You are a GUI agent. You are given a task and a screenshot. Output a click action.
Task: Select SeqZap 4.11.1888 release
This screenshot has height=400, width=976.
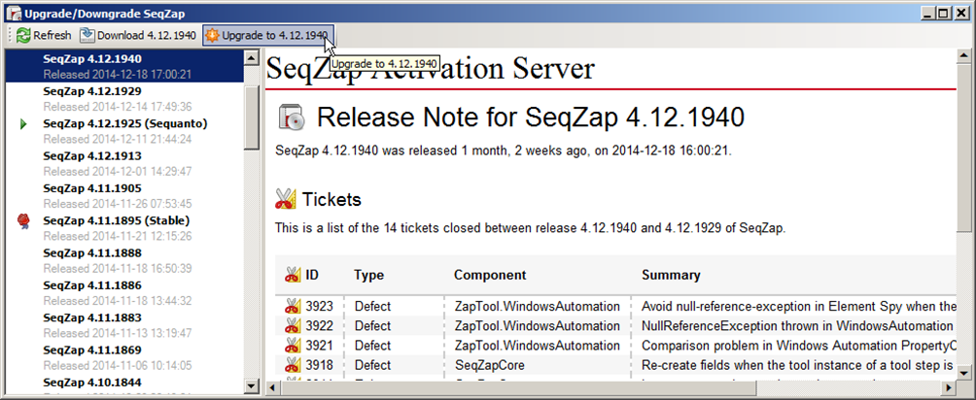click(124, 260)
